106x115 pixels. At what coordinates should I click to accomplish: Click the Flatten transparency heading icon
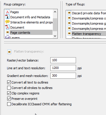click(x=9, y=52)
